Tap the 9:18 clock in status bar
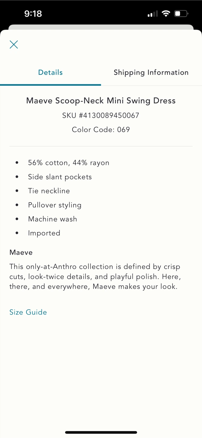The height and width of the screenshot is (438, 202). (x=33, y=13)
